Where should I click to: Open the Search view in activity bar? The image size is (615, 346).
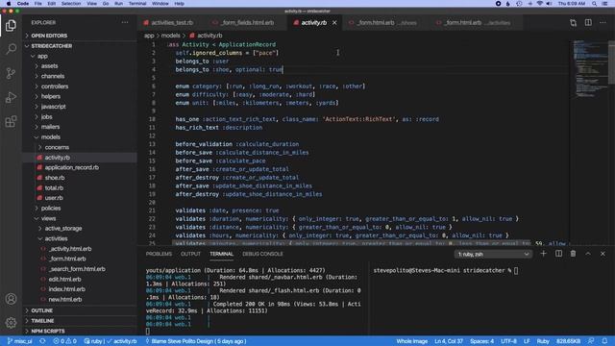(11, 49)
